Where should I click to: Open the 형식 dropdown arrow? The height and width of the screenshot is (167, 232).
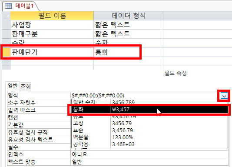(224, 96)
